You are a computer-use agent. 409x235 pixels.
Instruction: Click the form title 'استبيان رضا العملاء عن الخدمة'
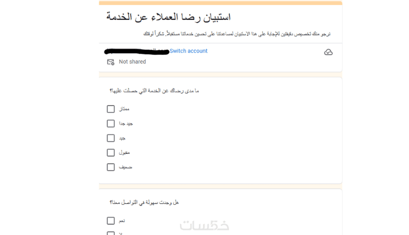168,17
